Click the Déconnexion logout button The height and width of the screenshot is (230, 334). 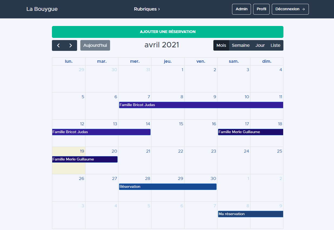point(290,9)
